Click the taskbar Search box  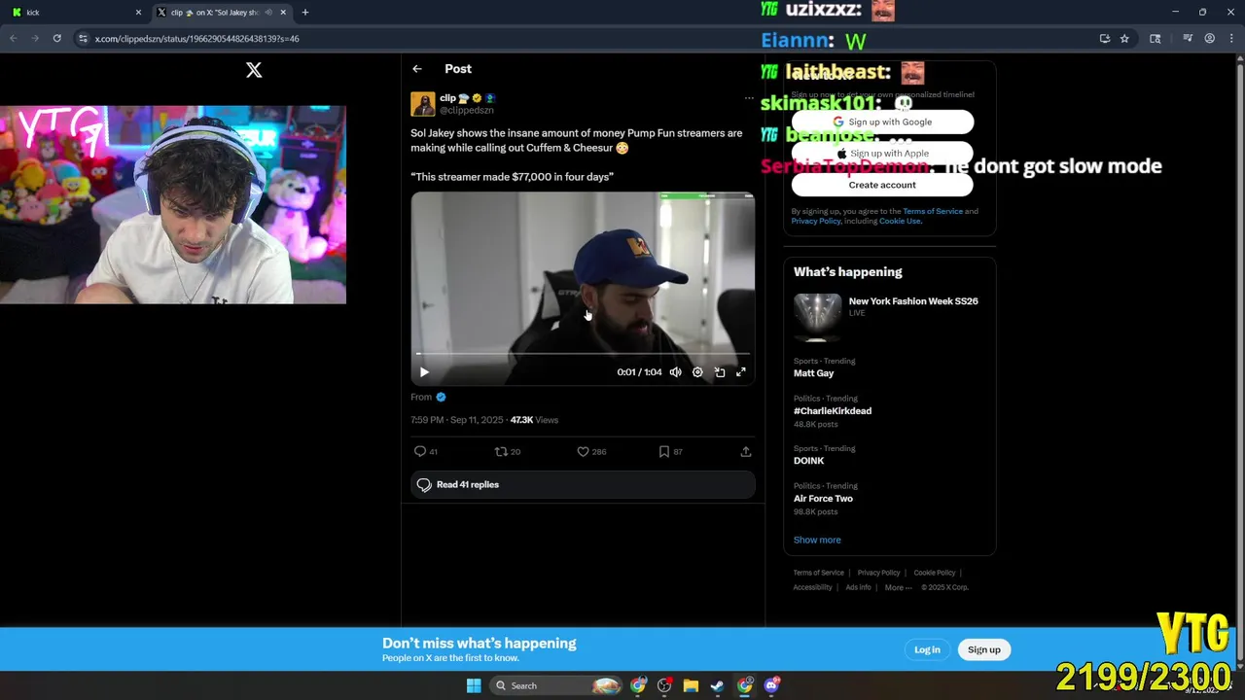pyautogui.click(x=554, y=685)
